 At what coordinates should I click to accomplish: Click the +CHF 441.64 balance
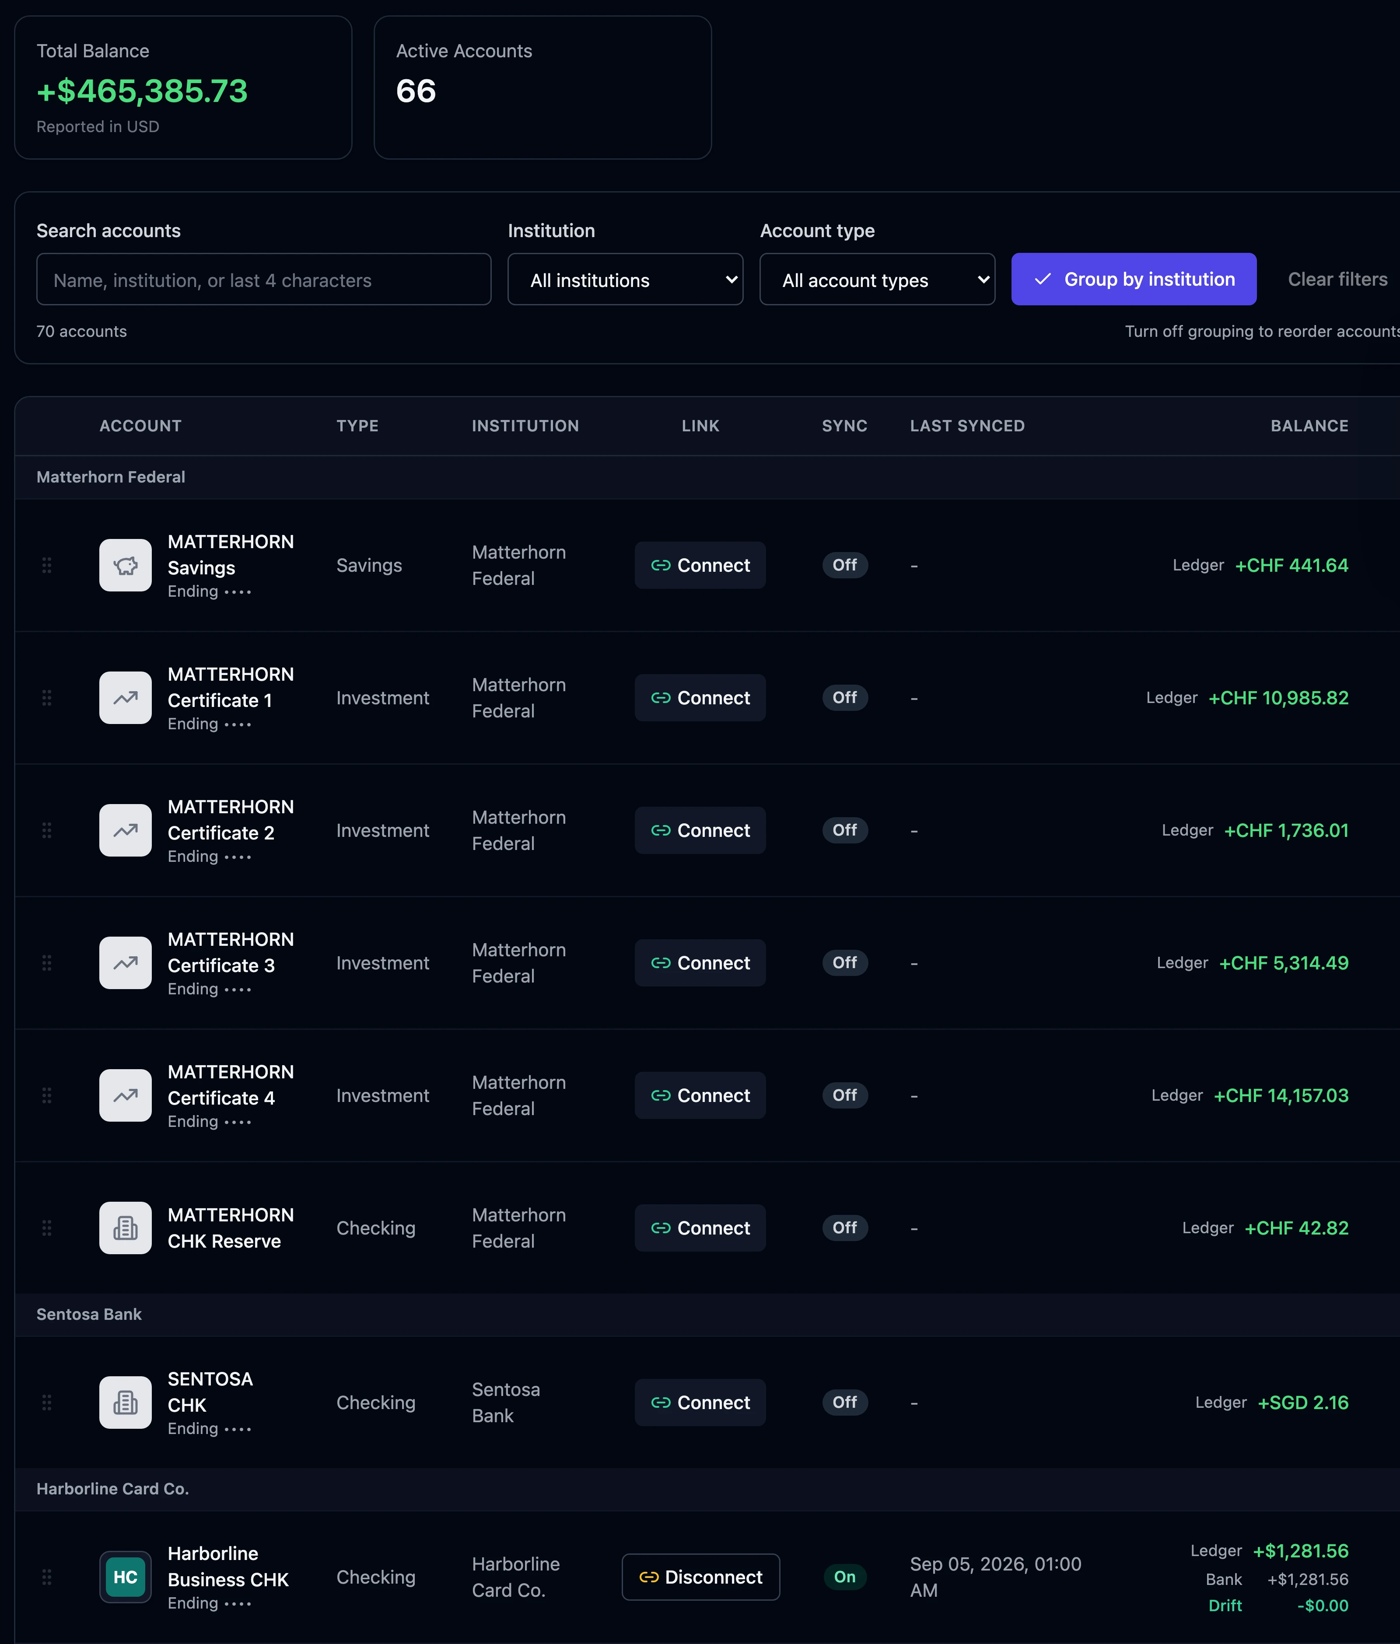click(1291, 565)
